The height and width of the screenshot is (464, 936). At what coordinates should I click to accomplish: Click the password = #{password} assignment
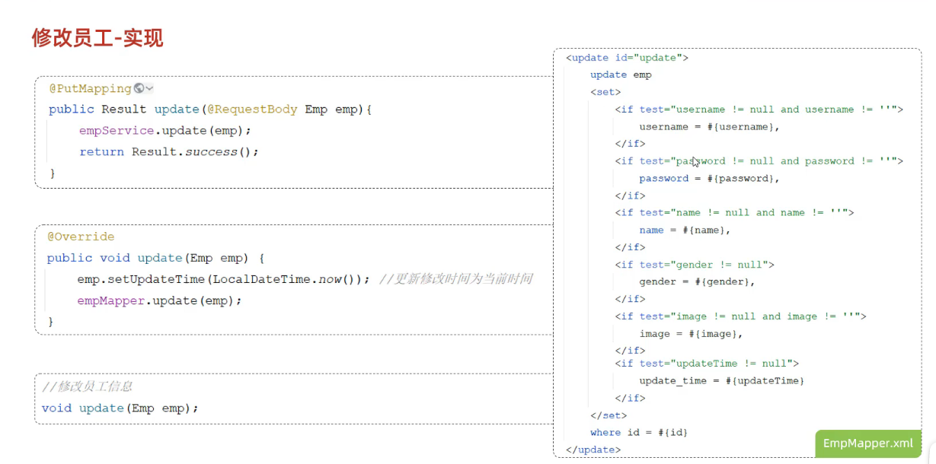pyautogui.click(x=709, y=179)
